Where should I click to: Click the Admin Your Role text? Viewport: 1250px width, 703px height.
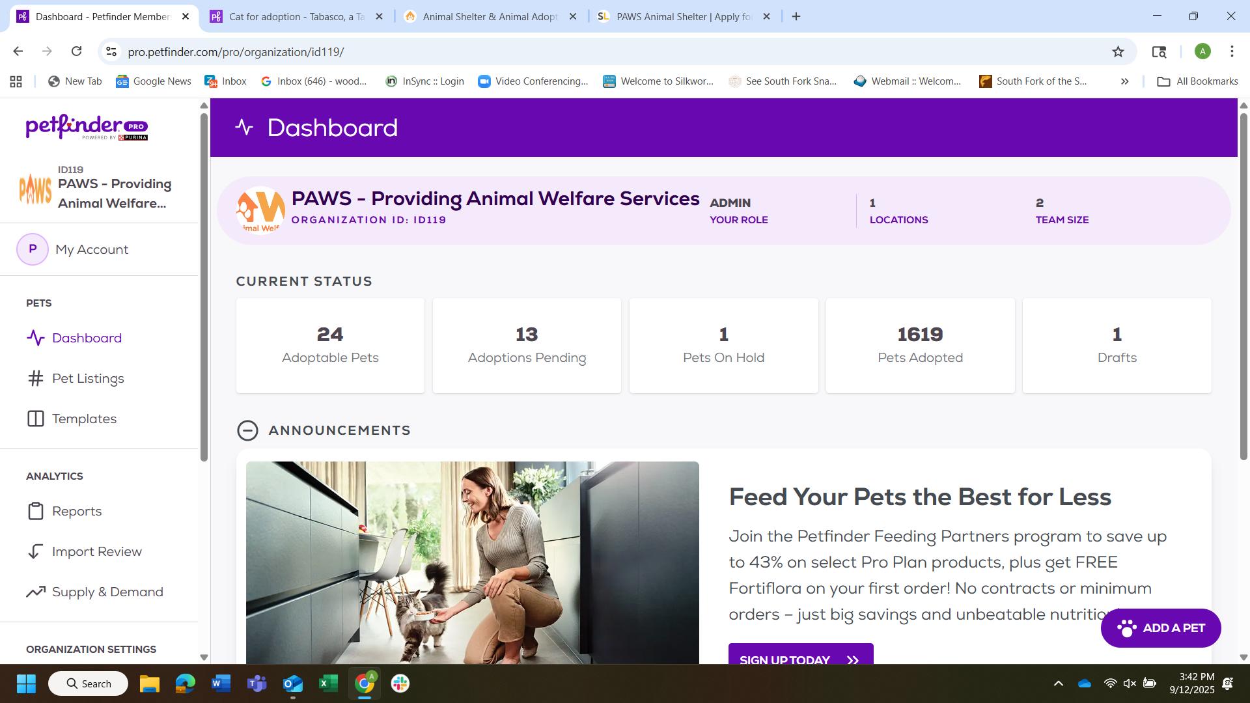coord(738,211)
